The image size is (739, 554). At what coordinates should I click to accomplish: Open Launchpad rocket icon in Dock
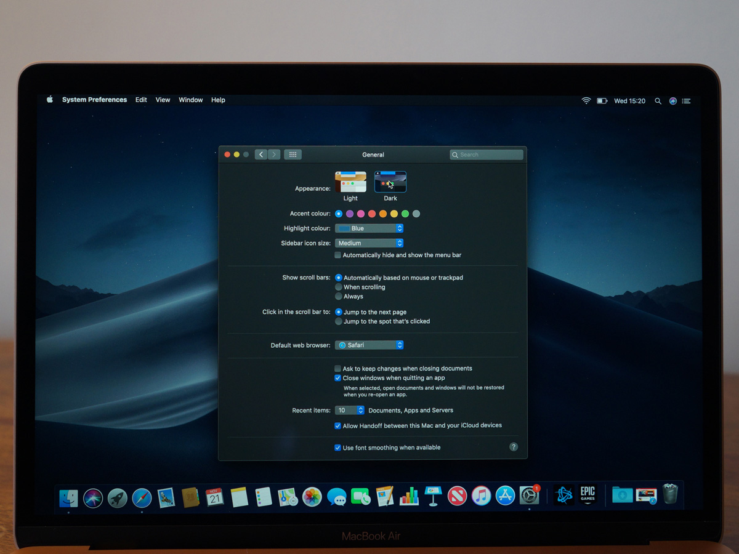118,497
